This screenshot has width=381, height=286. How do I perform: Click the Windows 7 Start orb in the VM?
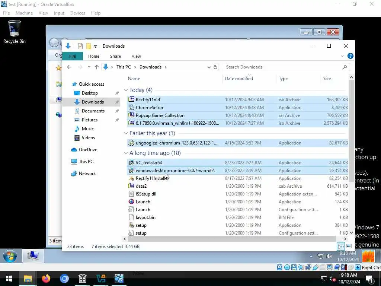point(10,256)
